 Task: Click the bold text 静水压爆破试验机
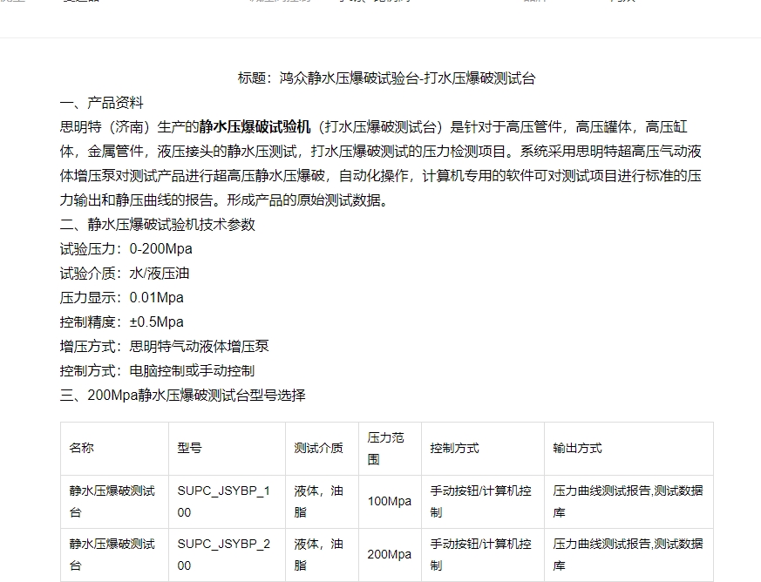(x=255, y=127)
